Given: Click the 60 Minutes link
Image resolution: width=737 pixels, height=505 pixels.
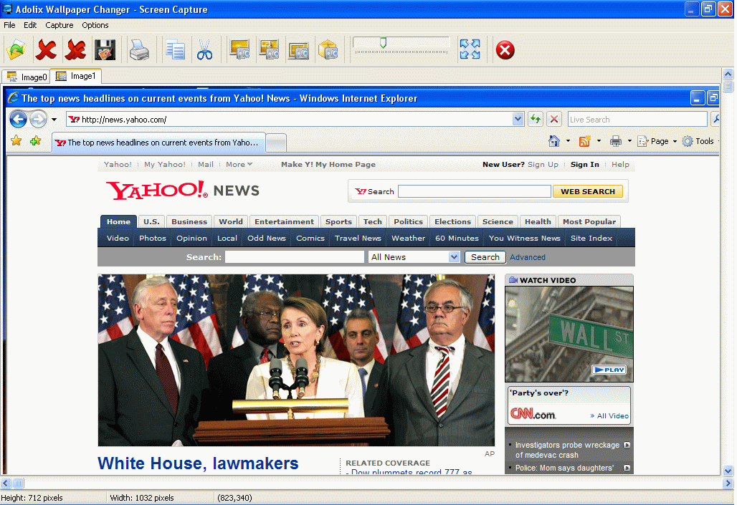Looking at the screenshot, I should pyautogui.click(x=457, y=238).
